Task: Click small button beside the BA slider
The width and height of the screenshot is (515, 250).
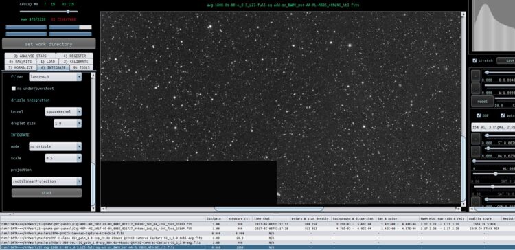Action: coord(476,152)
